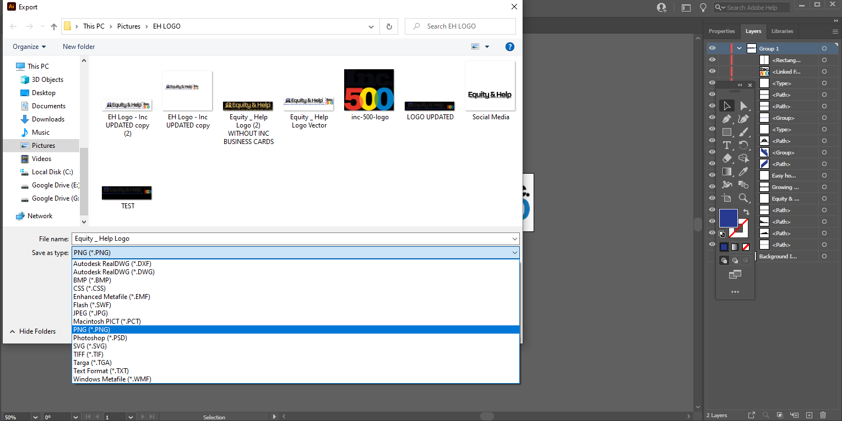Click target circle for Easy ho... layer

click(x=824, y=175)
